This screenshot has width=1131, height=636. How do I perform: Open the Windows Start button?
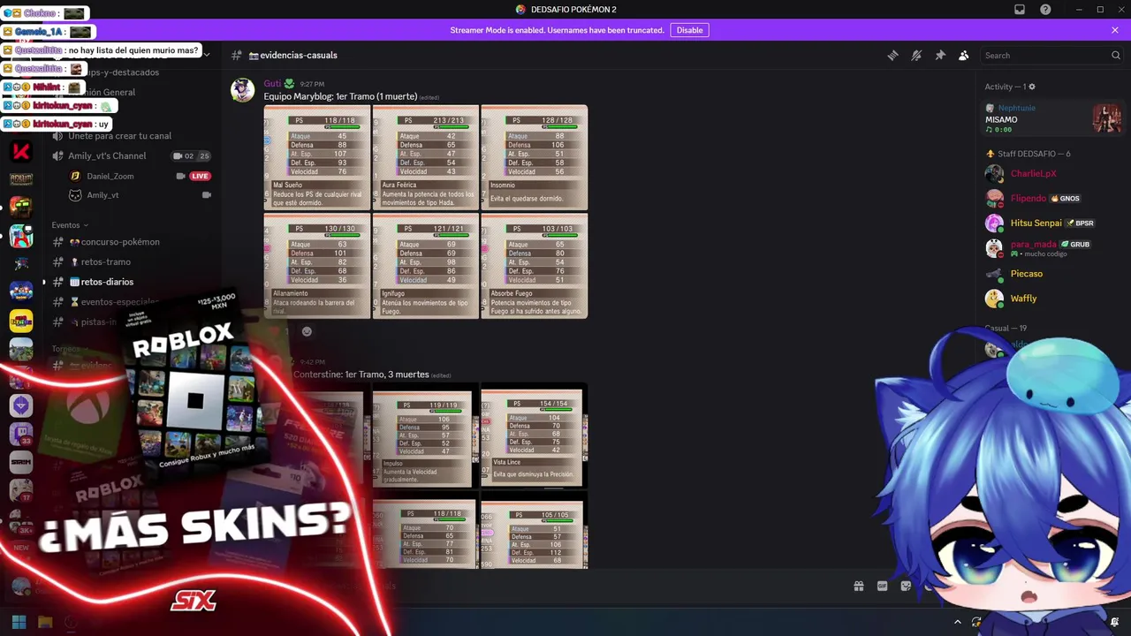click(x=19, y=622)
